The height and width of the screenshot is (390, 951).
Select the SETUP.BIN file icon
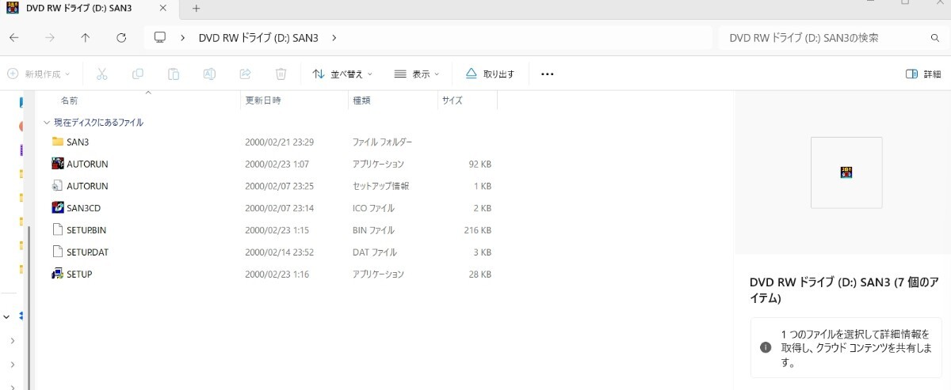click(x=57, y=229)
